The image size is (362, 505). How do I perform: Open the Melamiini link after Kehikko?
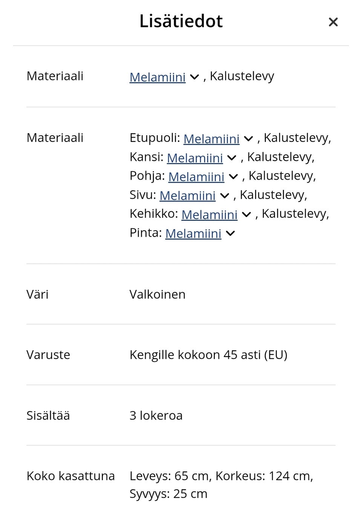pyautogui.click(x=209, y=214)
